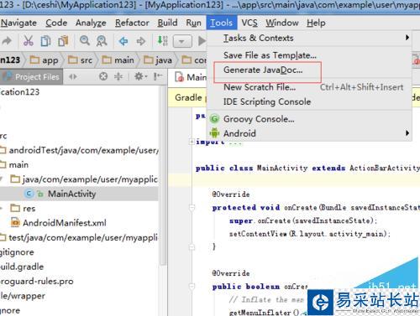Click the Back navigation arrow
Screen dimensions: 420x316
[x=123, y=41]
